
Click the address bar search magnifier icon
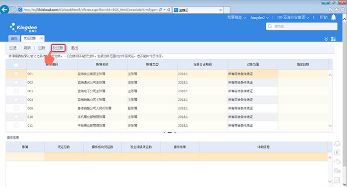point(161,10)
